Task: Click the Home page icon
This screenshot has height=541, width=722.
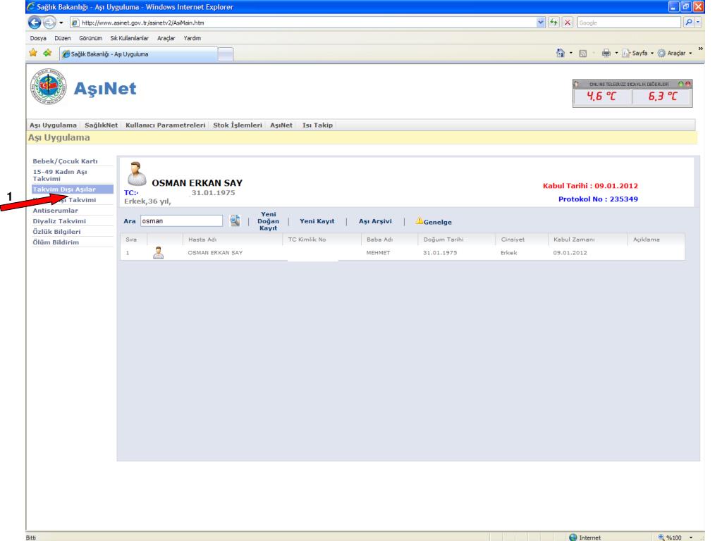Action: pos(561,53)
